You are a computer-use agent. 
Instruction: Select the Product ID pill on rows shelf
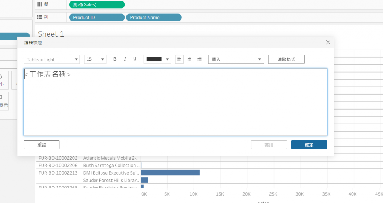click(x=97, y=18)
